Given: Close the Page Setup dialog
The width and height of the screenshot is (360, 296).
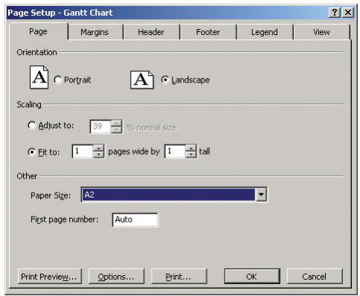Looking at the screenshot, I should click(x=348, y=12).
